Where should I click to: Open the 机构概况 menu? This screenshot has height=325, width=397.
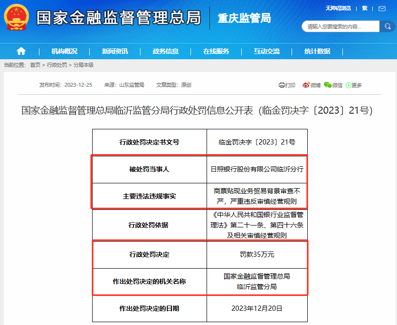[x=64, y=51]
